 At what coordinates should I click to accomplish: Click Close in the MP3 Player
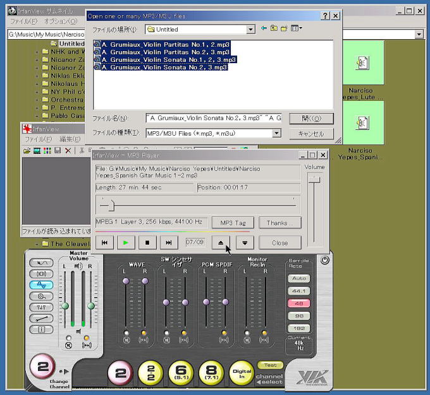tap(280, 243)
